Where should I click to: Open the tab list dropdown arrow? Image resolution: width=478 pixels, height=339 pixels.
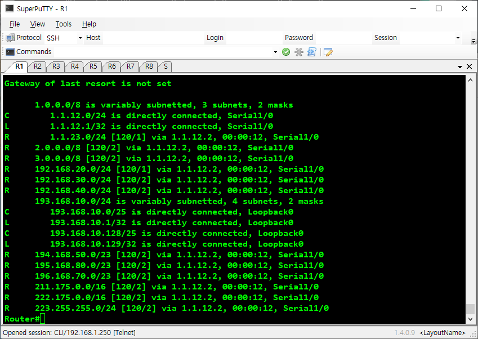point(460,67)
